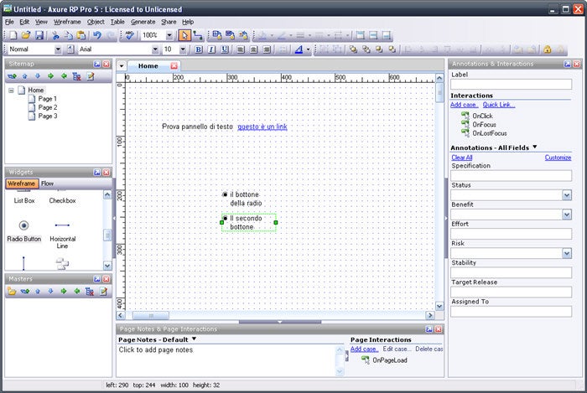The width and height of the screenshot is (587, 393).
Task: Apply italic formatting
Action: 211,49
